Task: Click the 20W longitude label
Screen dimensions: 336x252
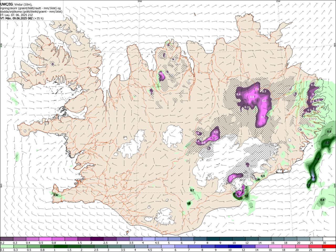Action: tap(140, 1)
